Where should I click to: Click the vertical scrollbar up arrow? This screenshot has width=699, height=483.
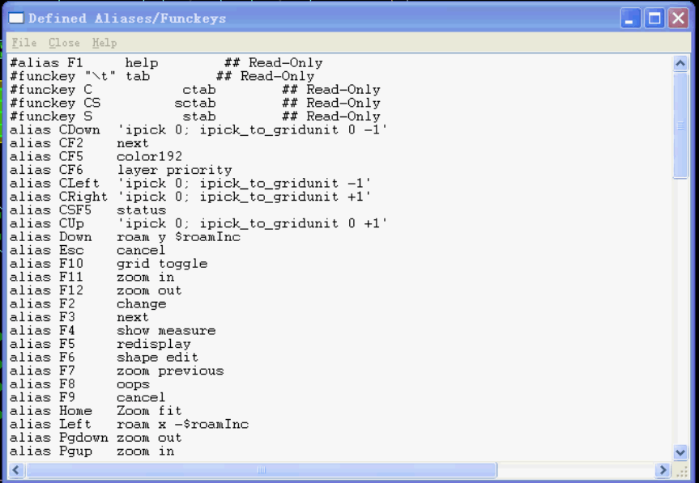(680, 63)
